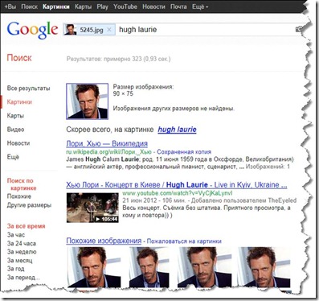Click the Поиск heading
This screenshot has width=319, height=301.
click(19, 58)
